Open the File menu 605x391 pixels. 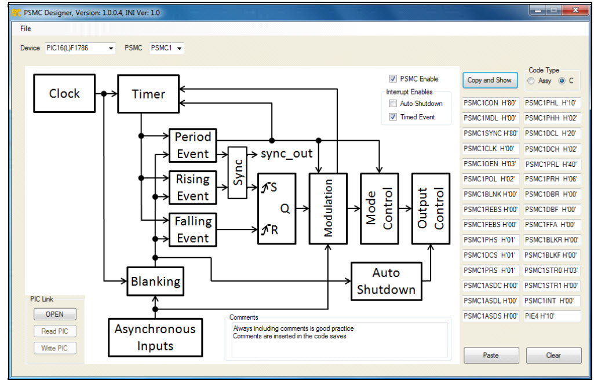25,28
